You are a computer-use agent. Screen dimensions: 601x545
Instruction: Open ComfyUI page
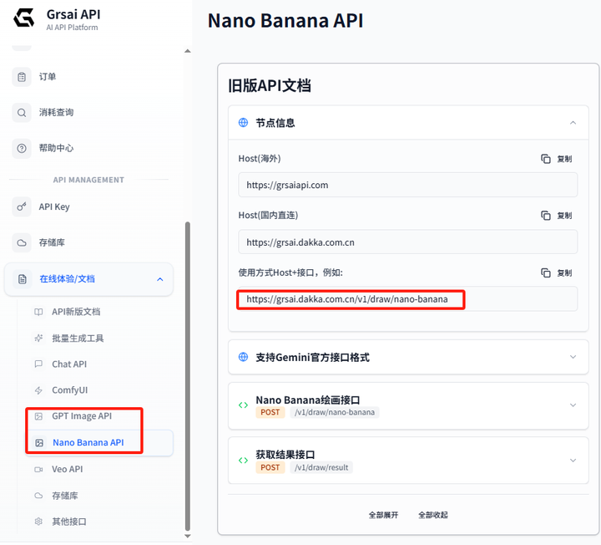point(70,390)
